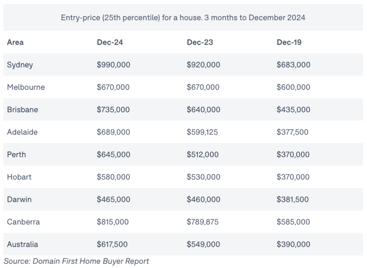Screen dimensions: 367x268
Task: Click Australia's Dec-24 value $617,500
Action: pos(112,244)
